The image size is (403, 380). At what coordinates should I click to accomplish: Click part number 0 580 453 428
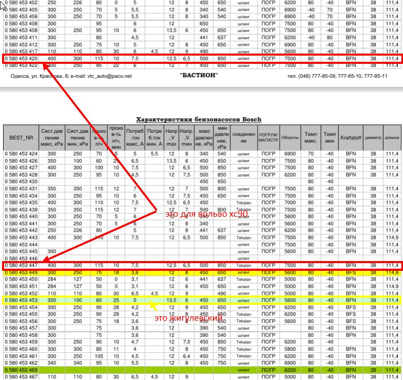pos(21,175)
